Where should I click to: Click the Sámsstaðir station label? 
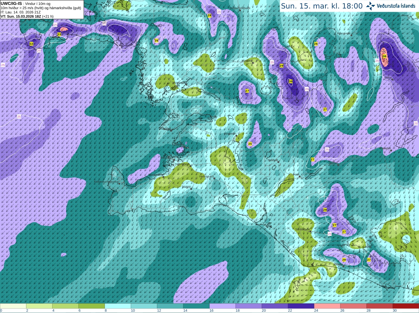(302, 229)
